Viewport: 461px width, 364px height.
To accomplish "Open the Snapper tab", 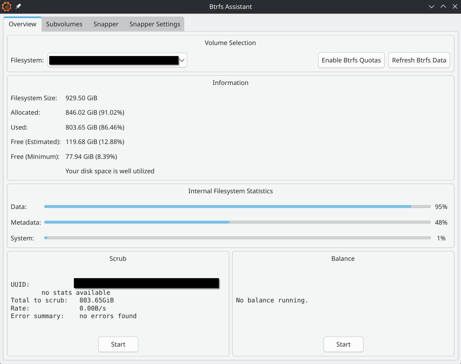I will [x=105, y=24].
